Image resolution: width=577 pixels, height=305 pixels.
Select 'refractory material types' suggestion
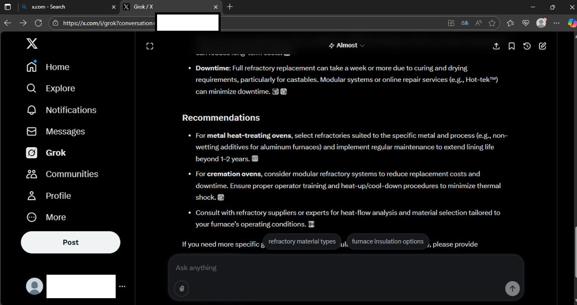302,241
